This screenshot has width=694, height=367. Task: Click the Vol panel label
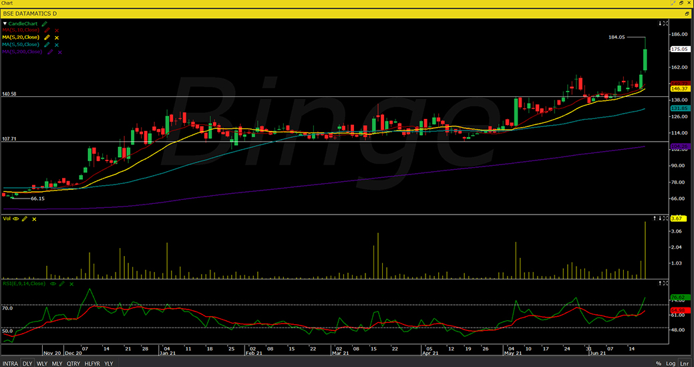pos(7,219)
